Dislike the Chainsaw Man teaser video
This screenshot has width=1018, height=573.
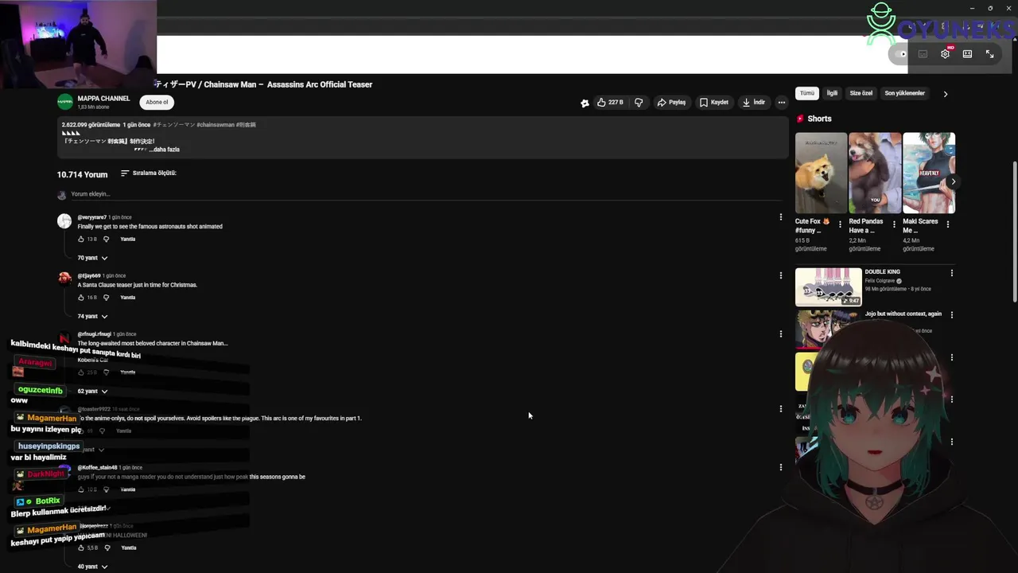[x=638, y=102]
